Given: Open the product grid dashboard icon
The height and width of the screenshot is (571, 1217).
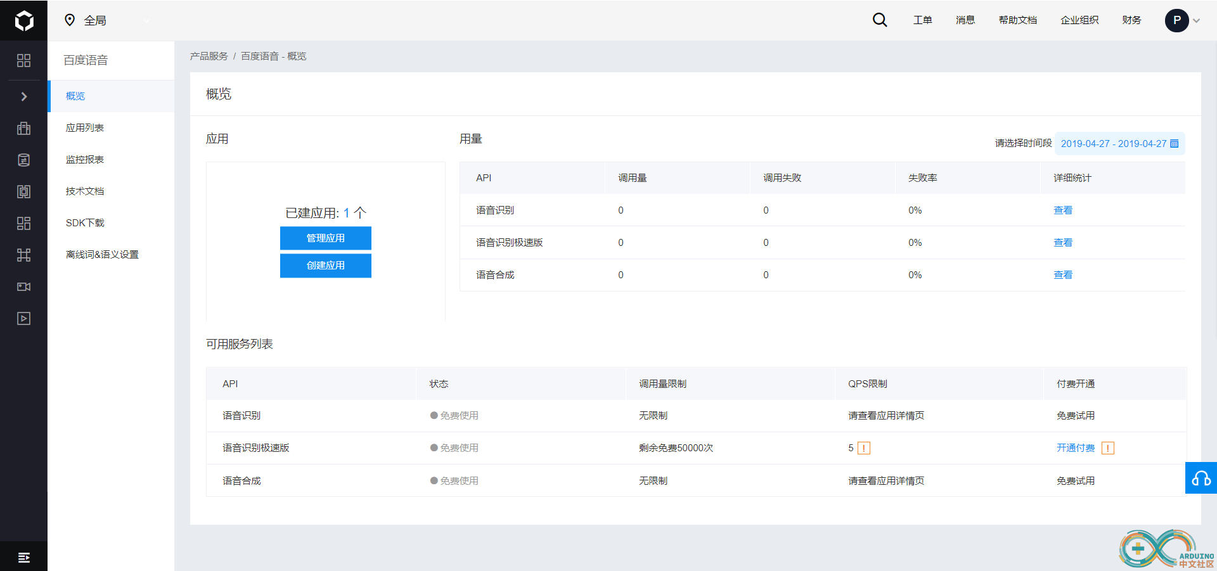Looking at the screenshot, I should [23, 60].
